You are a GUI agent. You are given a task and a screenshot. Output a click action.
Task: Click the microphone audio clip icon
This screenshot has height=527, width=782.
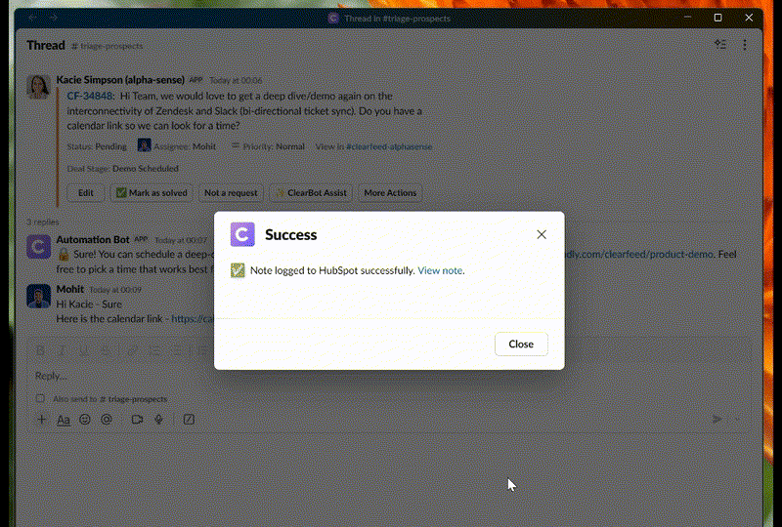tap(157, 420)
